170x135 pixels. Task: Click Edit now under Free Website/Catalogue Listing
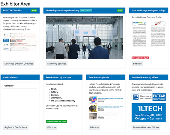137,64
